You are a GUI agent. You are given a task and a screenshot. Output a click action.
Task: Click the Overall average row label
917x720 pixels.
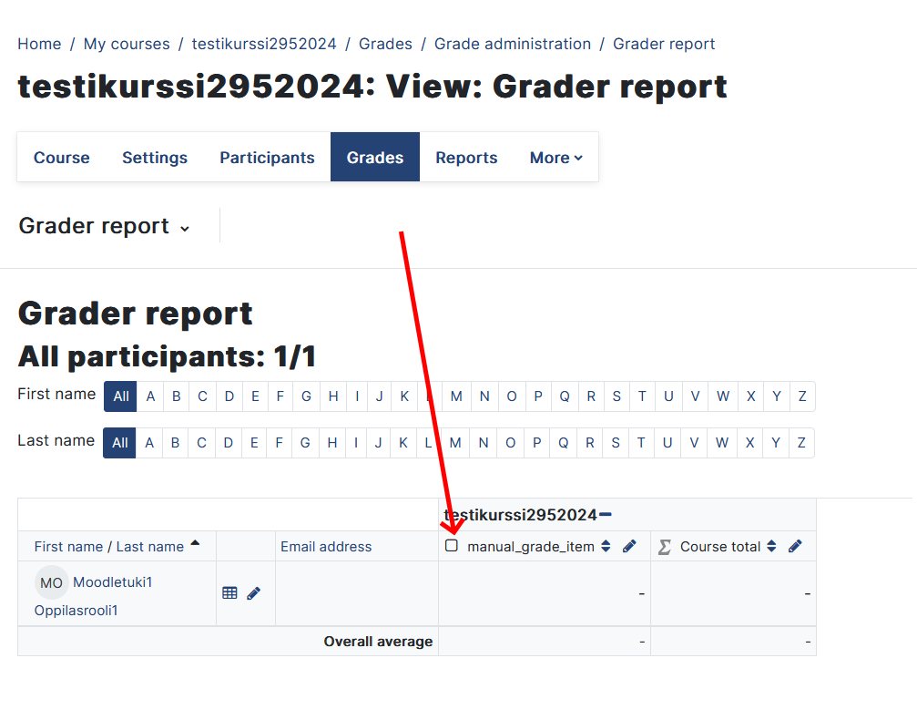(x=379, y=642)
